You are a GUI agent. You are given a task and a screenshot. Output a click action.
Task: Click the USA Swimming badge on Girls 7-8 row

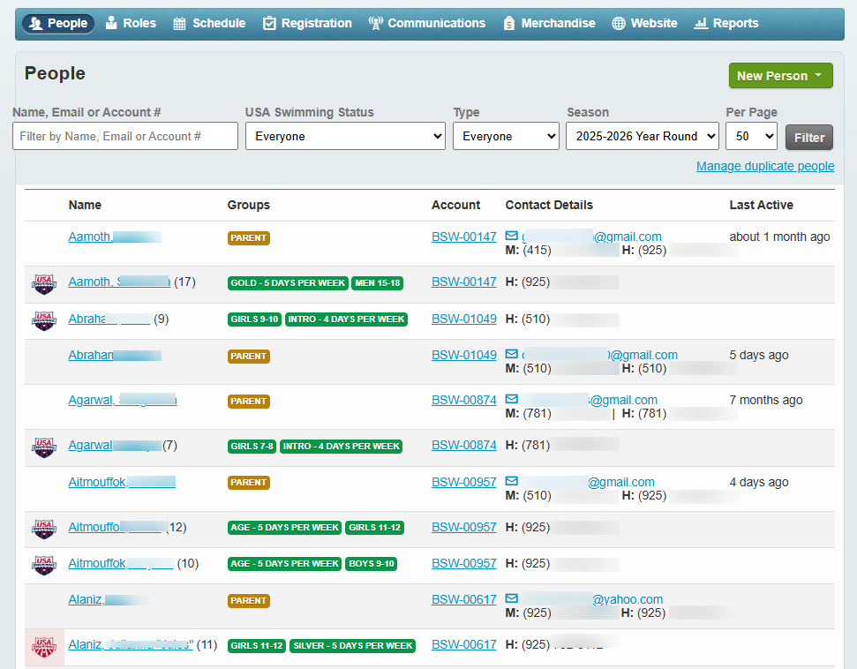(43, 447)
